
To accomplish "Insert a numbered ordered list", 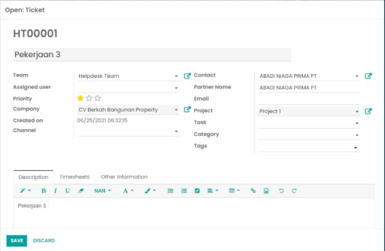I will (184, 191).
